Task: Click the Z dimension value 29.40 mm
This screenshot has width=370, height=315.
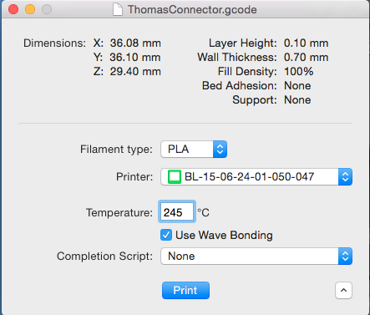Action: tap(135, 72)
